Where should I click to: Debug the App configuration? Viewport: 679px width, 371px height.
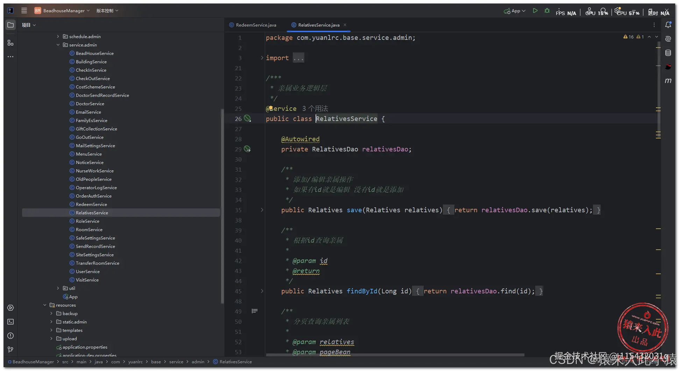pos(547,11)
